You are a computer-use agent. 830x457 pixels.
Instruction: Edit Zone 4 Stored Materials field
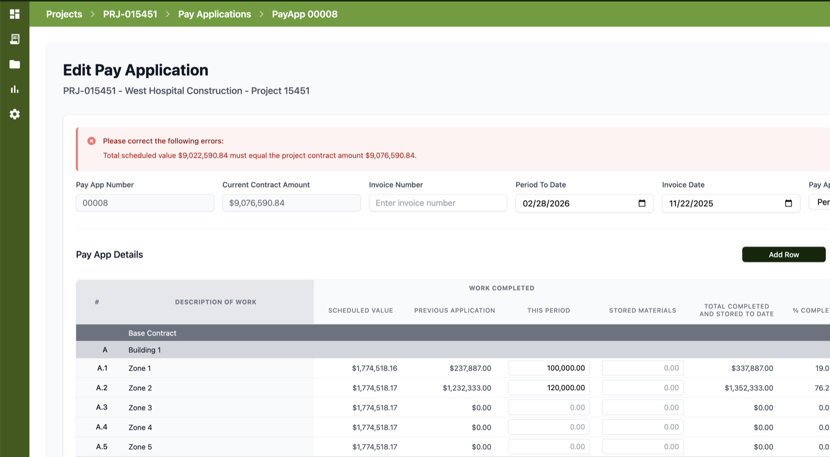coord(643,427)
